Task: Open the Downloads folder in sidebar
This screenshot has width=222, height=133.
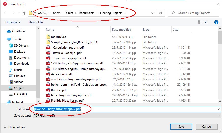Action: tap(22, 64)
